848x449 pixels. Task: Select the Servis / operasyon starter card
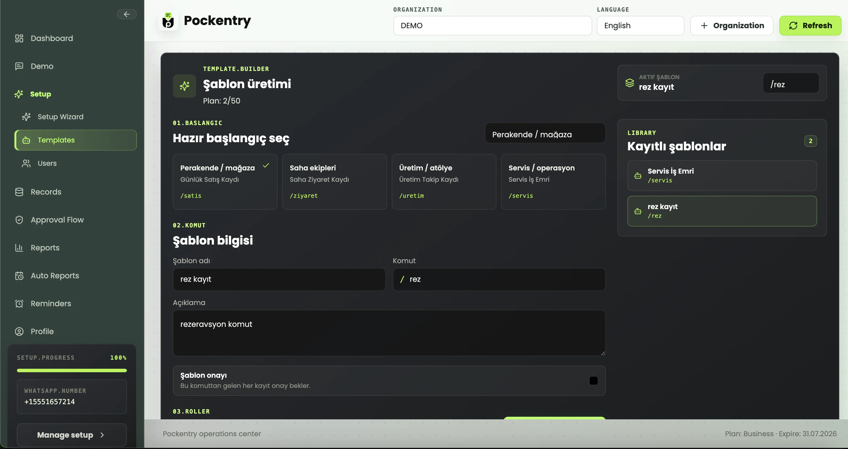(x=553, y=181)
